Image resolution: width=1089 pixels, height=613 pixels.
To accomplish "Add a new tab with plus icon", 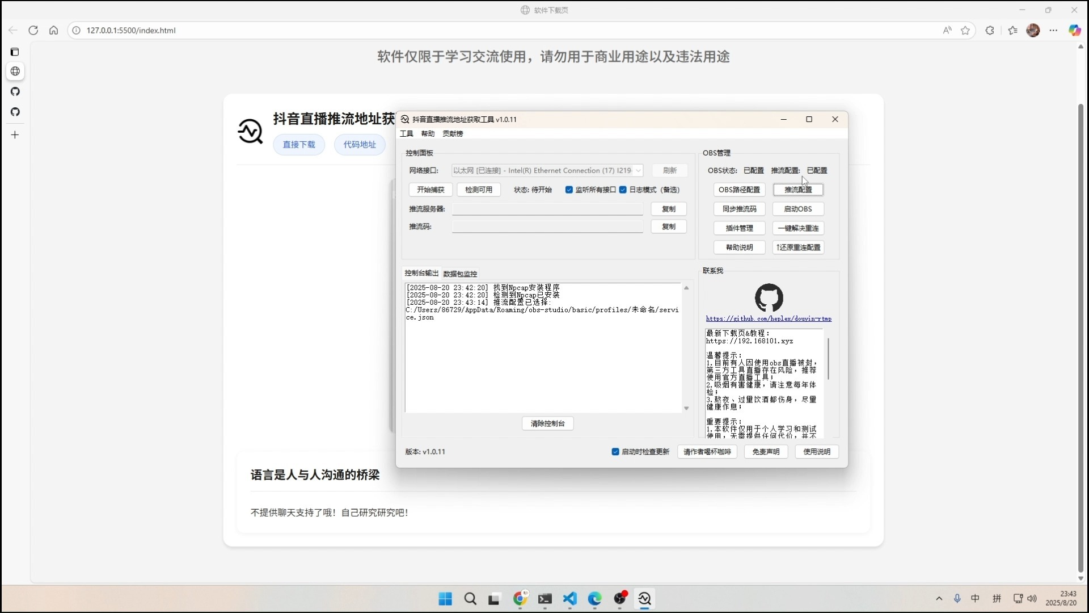I will [x=15, y=135].
